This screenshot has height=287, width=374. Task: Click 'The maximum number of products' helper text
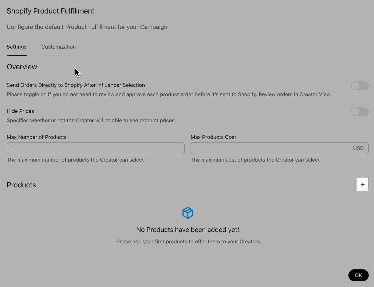point(75,160)
